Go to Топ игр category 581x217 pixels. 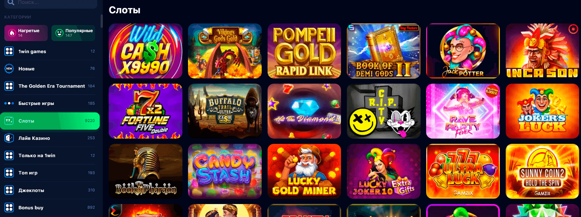[x=50, y=173]
